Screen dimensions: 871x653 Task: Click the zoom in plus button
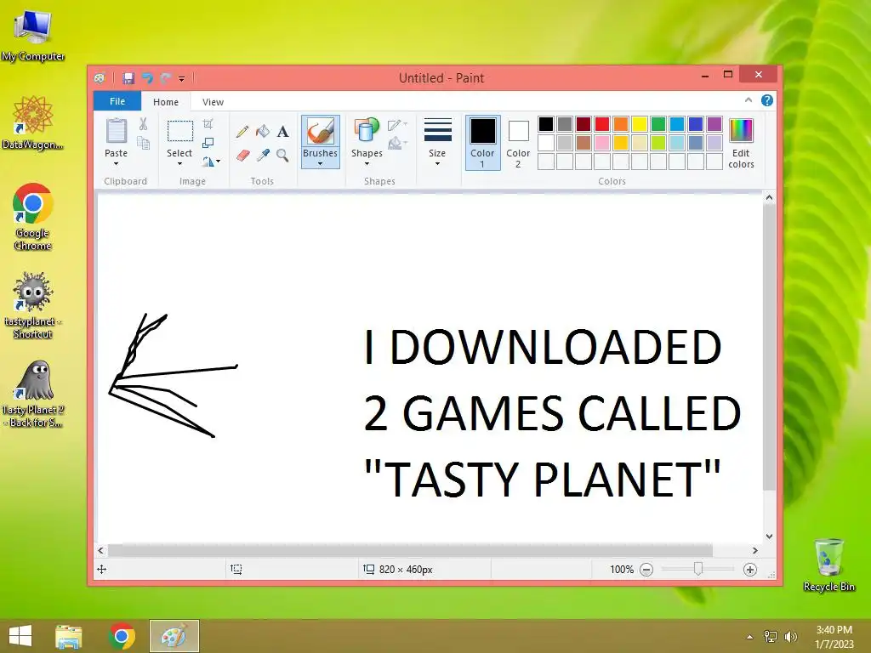[750, 569]
